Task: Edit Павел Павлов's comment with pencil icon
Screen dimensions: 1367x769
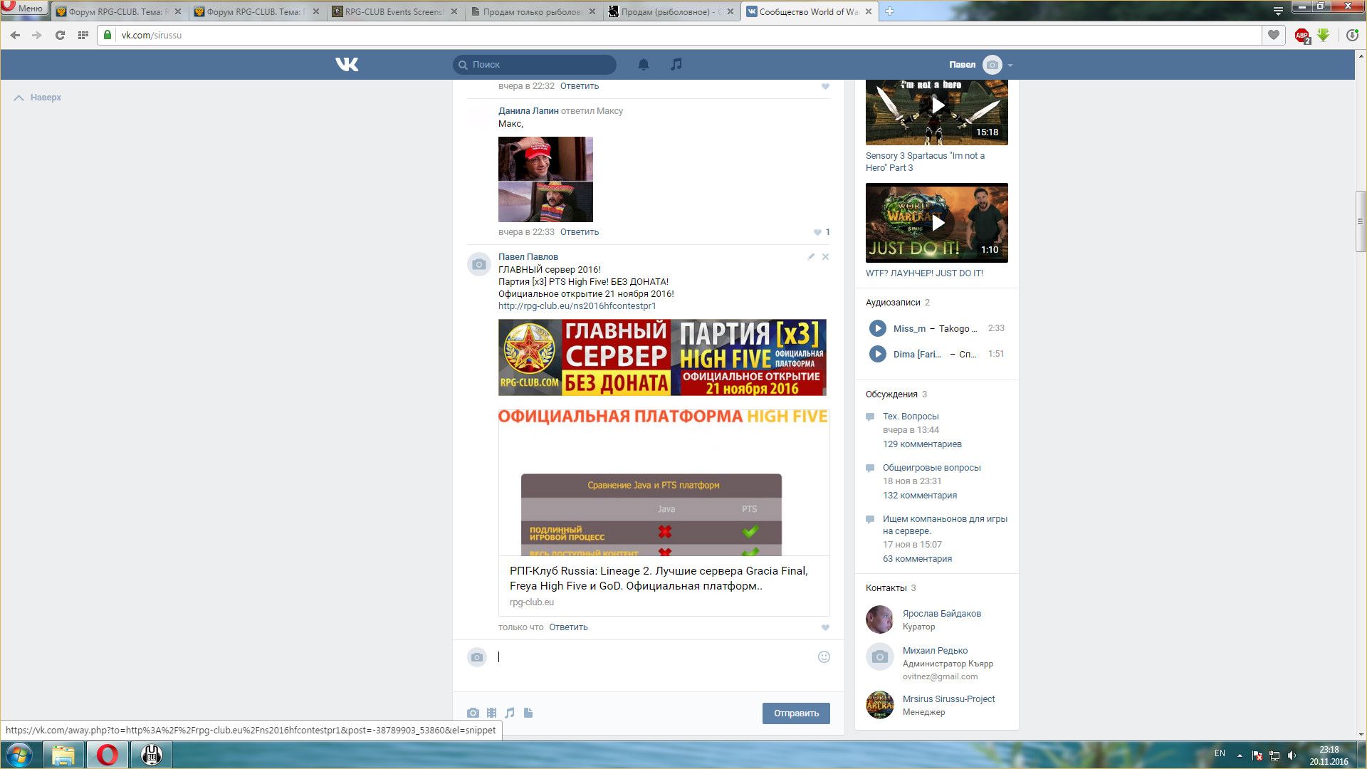Action: pos(811,256)
